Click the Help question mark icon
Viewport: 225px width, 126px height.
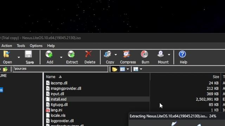[x=182, y=54]
